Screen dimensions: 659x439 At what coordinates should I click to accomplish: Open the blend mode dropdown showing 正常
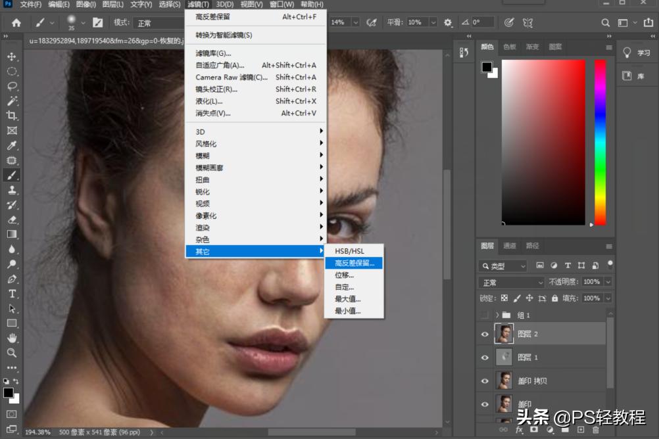pyautogui.click(x=510, y=283)
